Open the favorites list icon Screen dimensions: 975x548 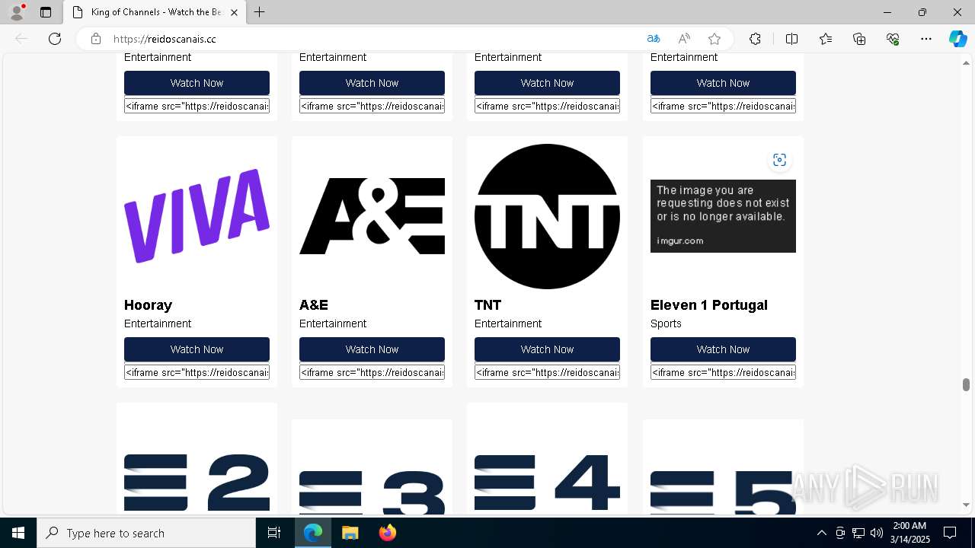(826, 39)
